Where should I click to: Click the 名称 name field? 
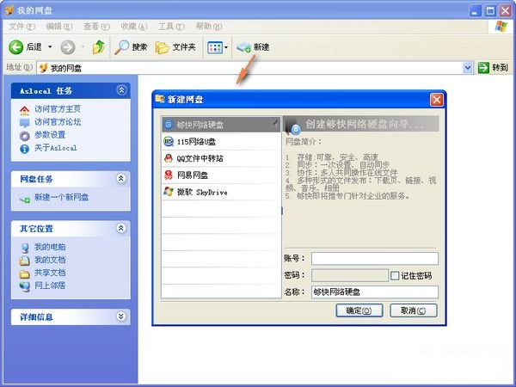[375, 292]
